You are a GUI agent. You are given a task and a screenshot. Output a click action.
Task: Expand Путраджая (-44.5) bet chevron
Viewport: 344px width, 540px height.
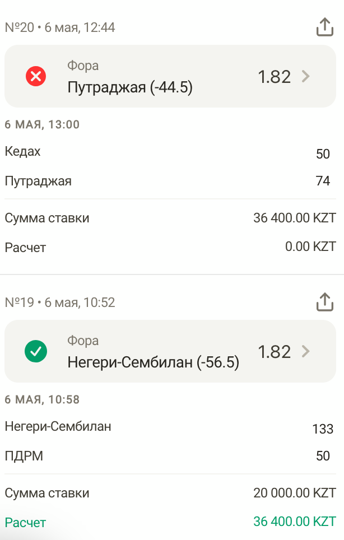click(305, 76)
